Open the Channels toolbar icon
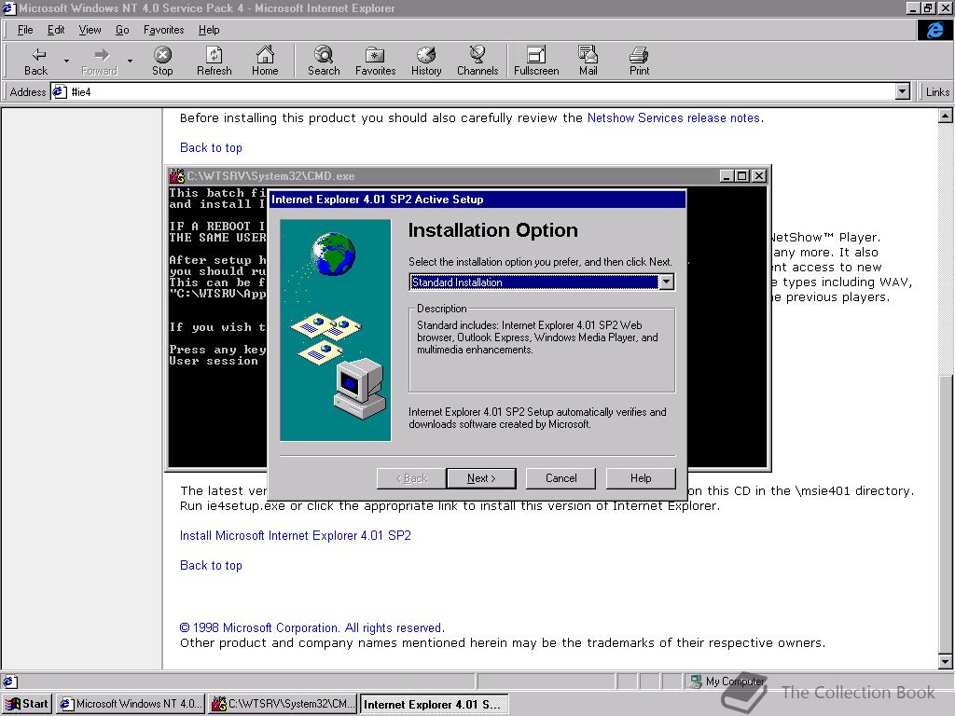The height and width of the screenshot is (716, 955). [477, 61]
